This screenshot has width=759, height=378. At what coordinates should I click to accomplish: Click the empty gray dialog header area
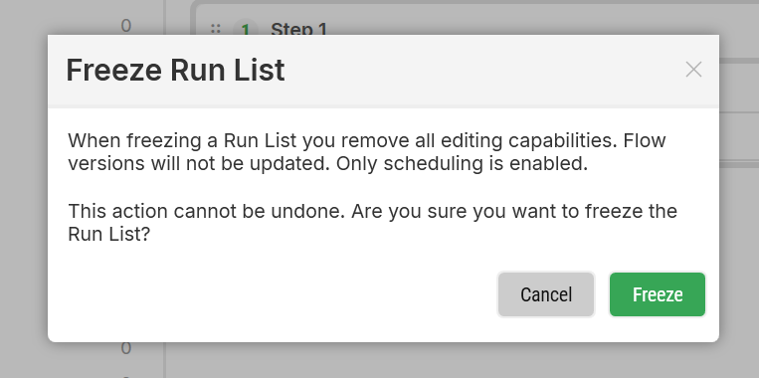[x=484, y=70]
